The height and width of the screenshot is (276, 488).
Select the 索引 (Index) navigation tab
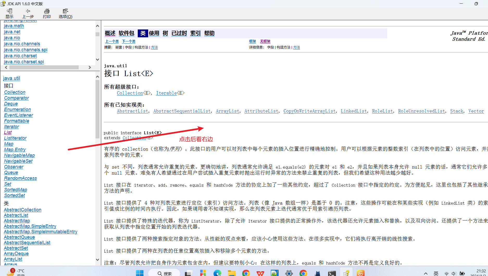pos(195,33)
